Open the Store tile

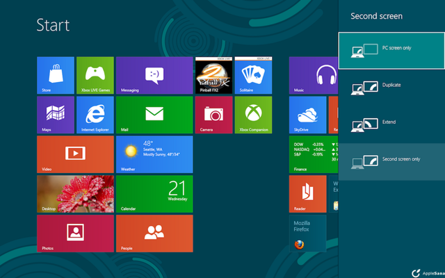click(56, 75)
